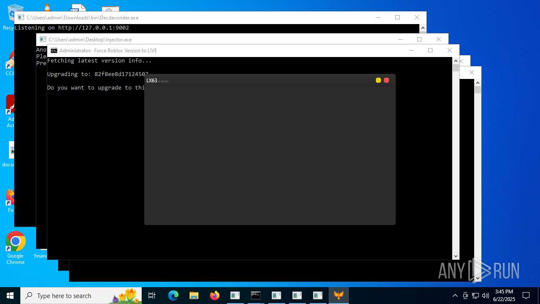
Task: Select the LX63 orange bird taskbar icon
Action: (338, 296)
